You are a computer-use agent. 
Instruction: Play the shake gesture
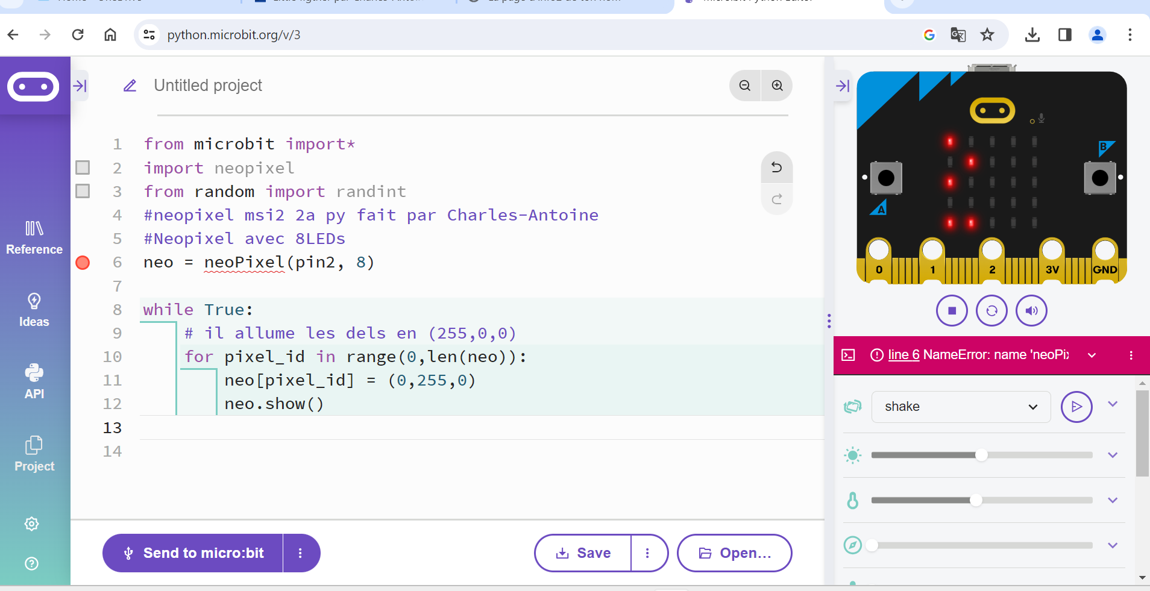[x=1076, y=407]
